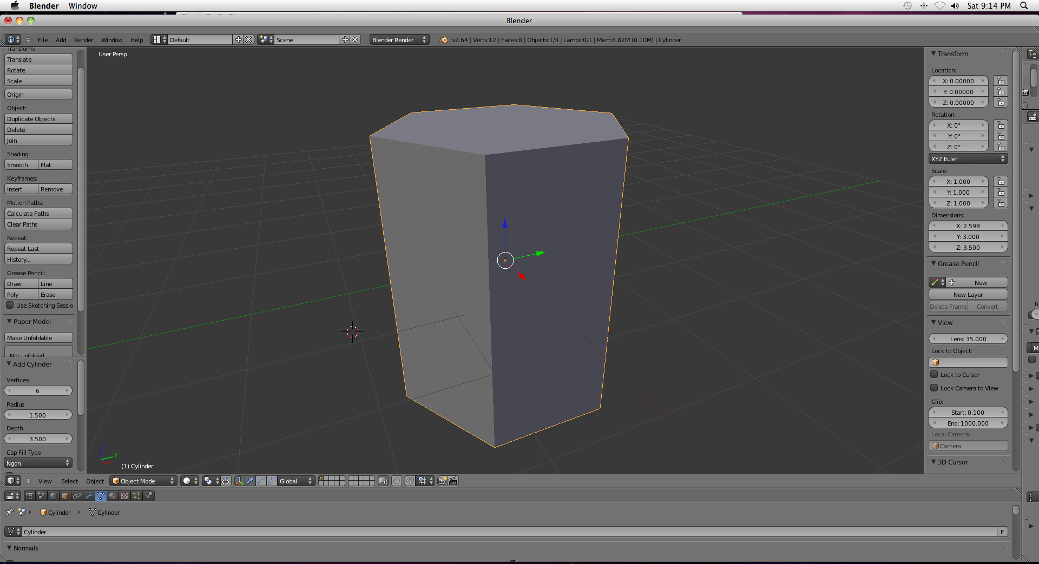This screenshot has height=564, width=1039.
Task: Collapse the Paper Model panel
Action: pyautogui.click(x=9, y=321)
